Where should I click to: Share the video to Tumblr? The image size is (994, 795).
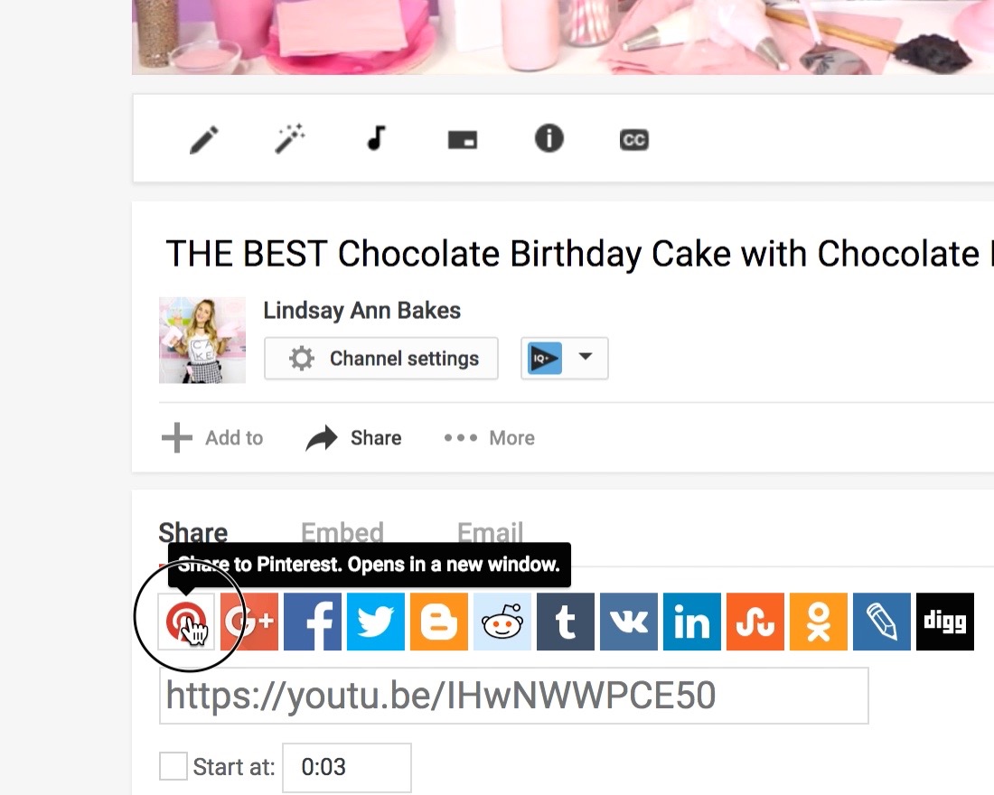pyautogui.click(x=566, y=622)
